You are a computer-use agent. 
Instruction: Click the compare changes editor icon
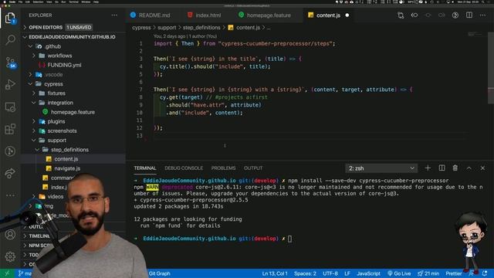[x=401, y=15]
